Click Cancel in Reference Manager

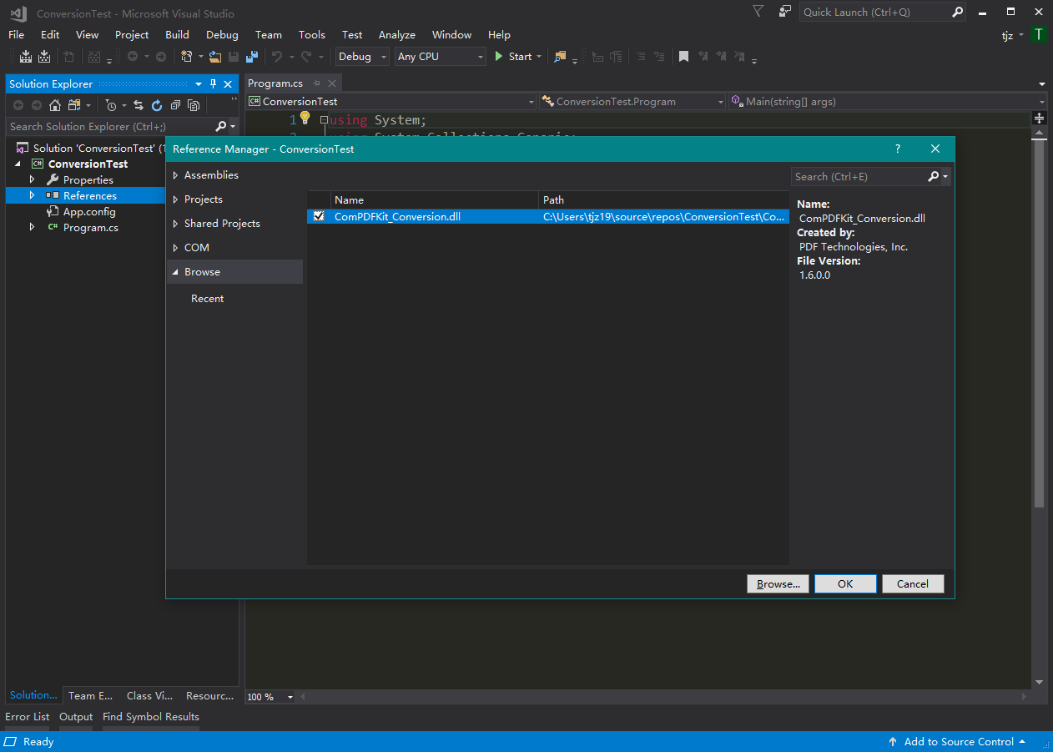click(x=913, y=583)
